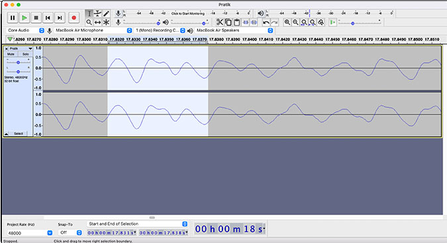The image size is (447, 243).
Task: Select the Zoom (magnifier) tool
Action: click(89, 23)
